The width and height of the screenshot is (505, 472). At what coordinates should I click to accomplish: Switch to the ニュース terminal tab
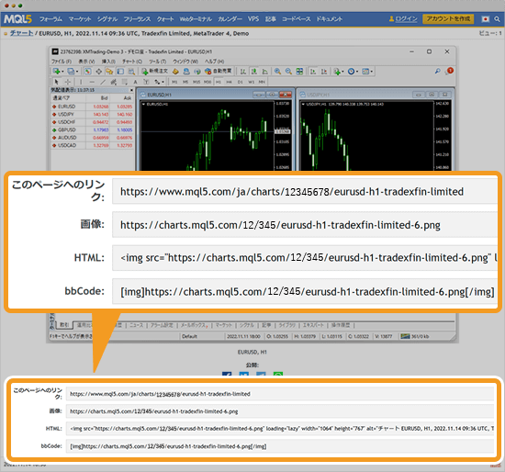(136, 325)
